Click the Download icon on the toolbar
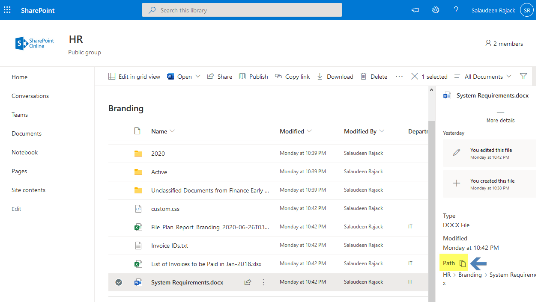Image resolution: width=538 pixels, height=302 pixels. [320, 76]
